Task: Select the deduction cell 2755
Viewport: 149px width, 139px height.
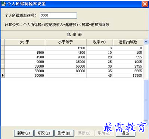Action: click(128, 66)
